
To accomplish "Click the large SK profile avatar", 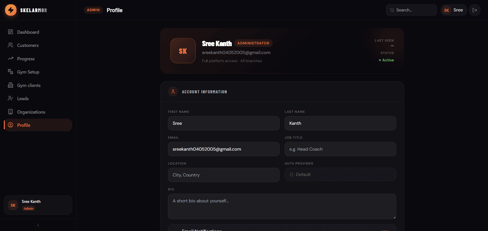I will coord(183,51).
